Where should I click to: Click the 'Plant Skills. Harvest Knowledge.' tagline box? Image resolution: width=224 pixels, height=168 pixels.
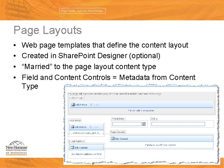coord(82,11)
